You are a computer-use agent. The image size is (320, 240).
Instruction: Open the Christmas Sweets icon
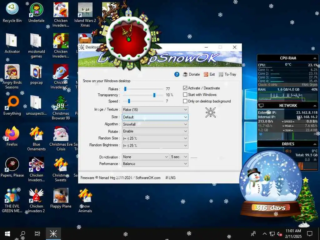61,170
